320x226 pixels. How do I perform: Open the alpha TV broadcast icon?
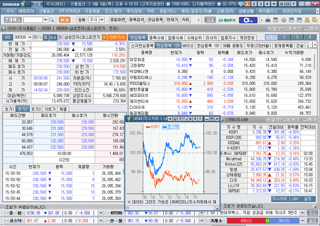point(248,20)
